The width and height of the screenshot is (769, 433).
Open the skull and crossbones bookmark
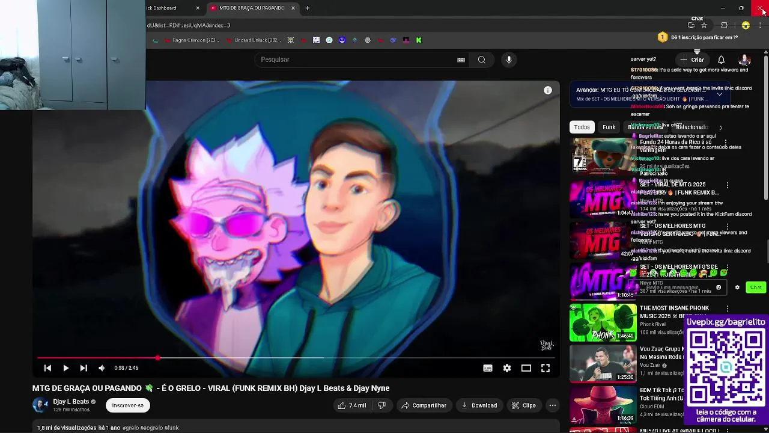(x=291, y=40)
